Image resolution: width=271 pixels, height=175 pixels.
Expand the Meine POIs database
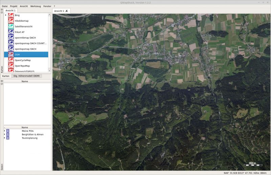(x=4, y=131)
